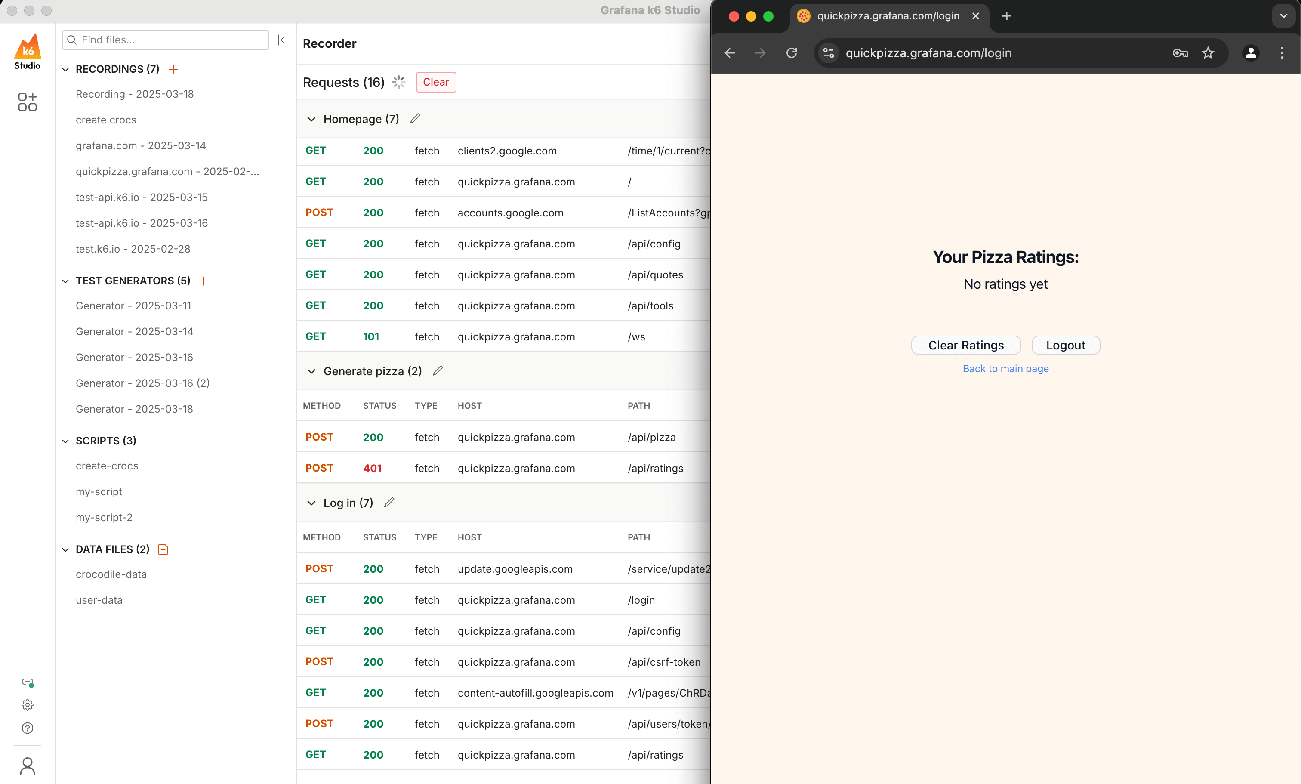The image size is (1301, 784).
Task: Click the add new recording plus icon
Action: pyautogui.click(x=173, y=69)
